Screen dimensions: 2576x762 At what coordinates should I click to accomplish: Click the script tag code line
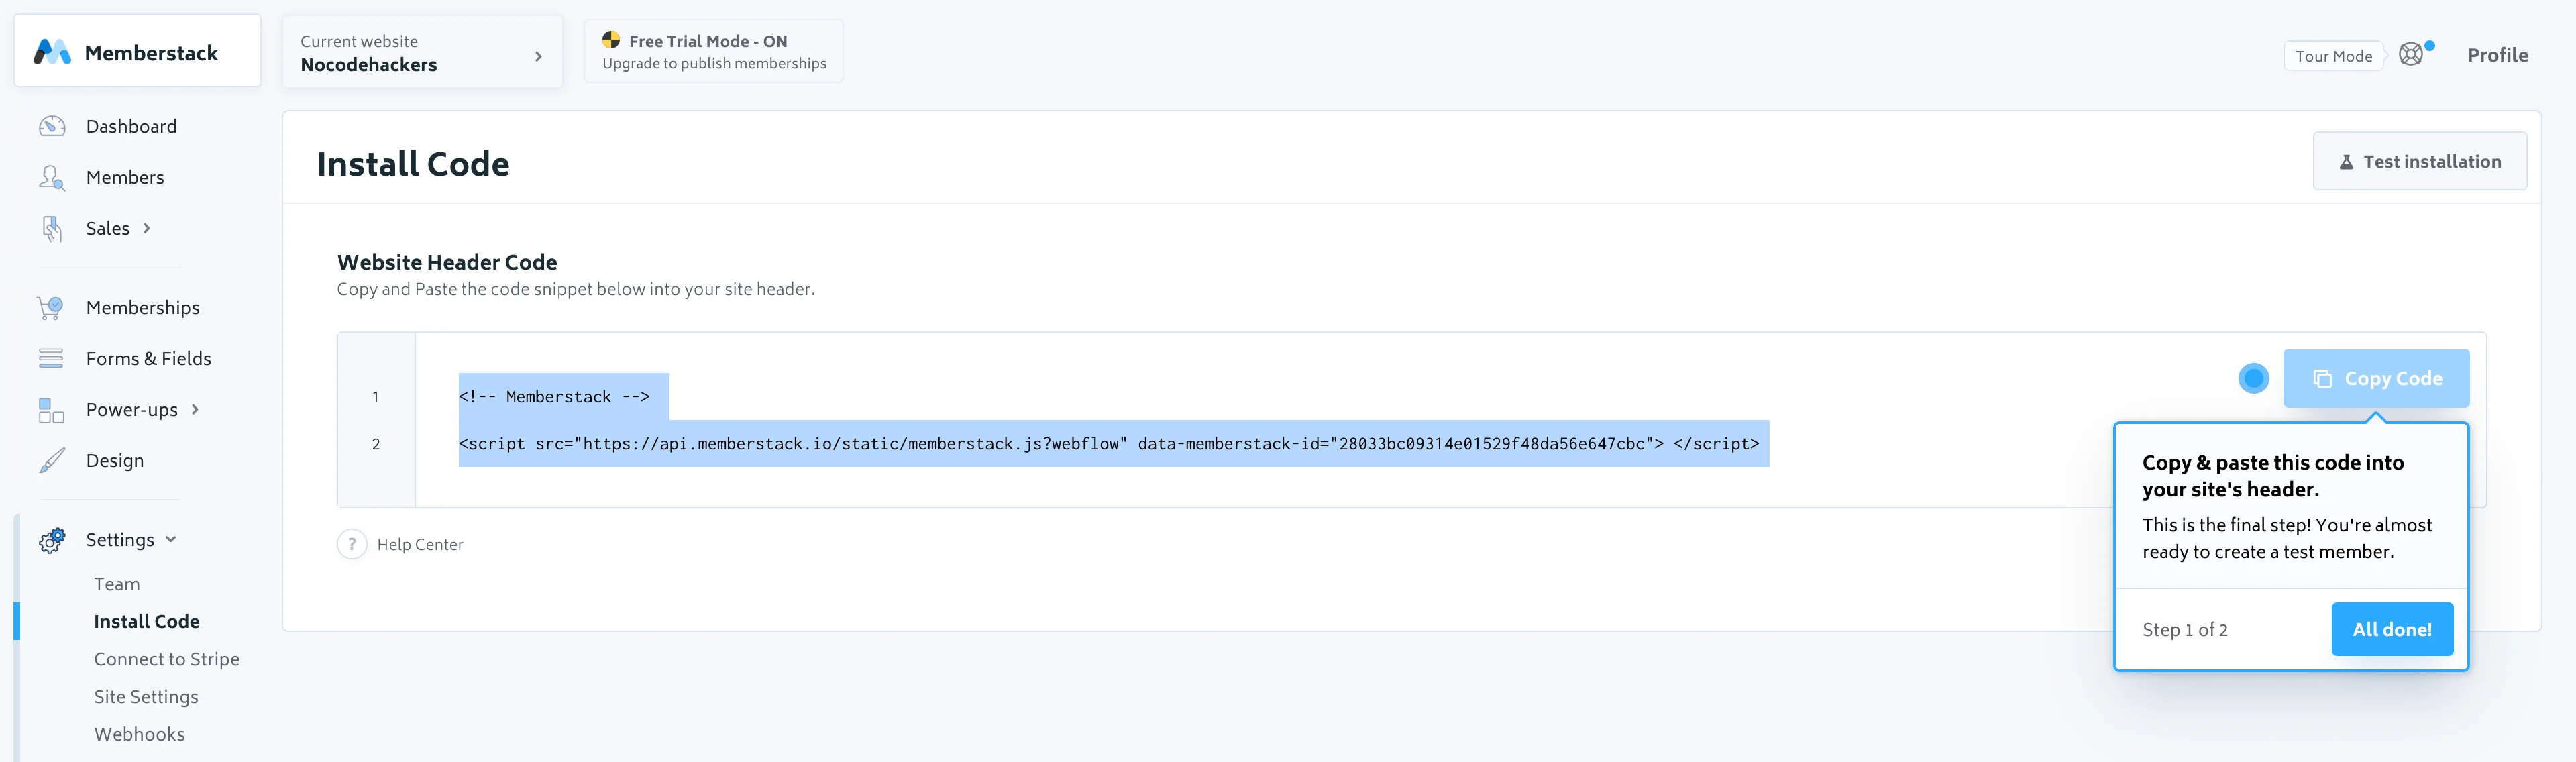(x=1108, y=444)
